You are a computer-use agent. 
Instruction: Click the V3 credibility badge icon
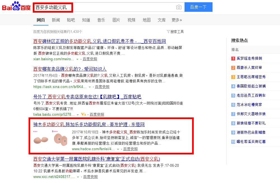(x=83, y=114)
